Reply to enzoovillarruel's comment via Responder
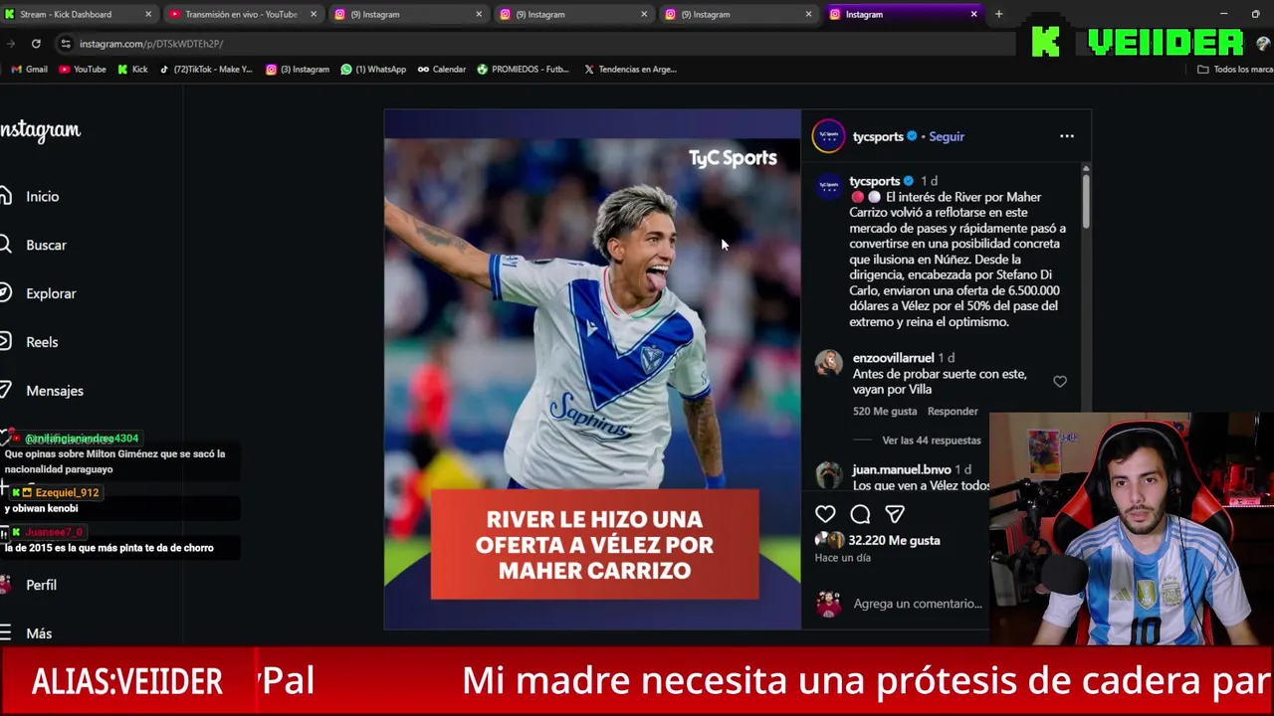Viewport: 1274px width, 716px height. 953,411
